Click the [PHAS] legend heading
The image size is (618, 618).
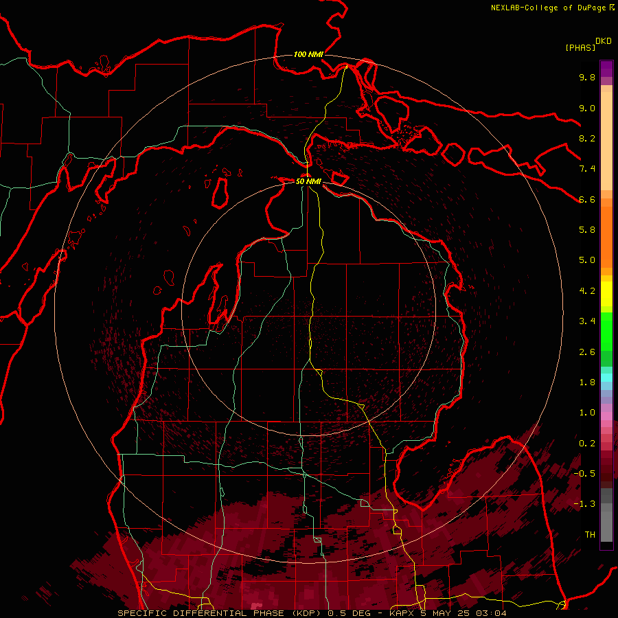click(580, 47)
